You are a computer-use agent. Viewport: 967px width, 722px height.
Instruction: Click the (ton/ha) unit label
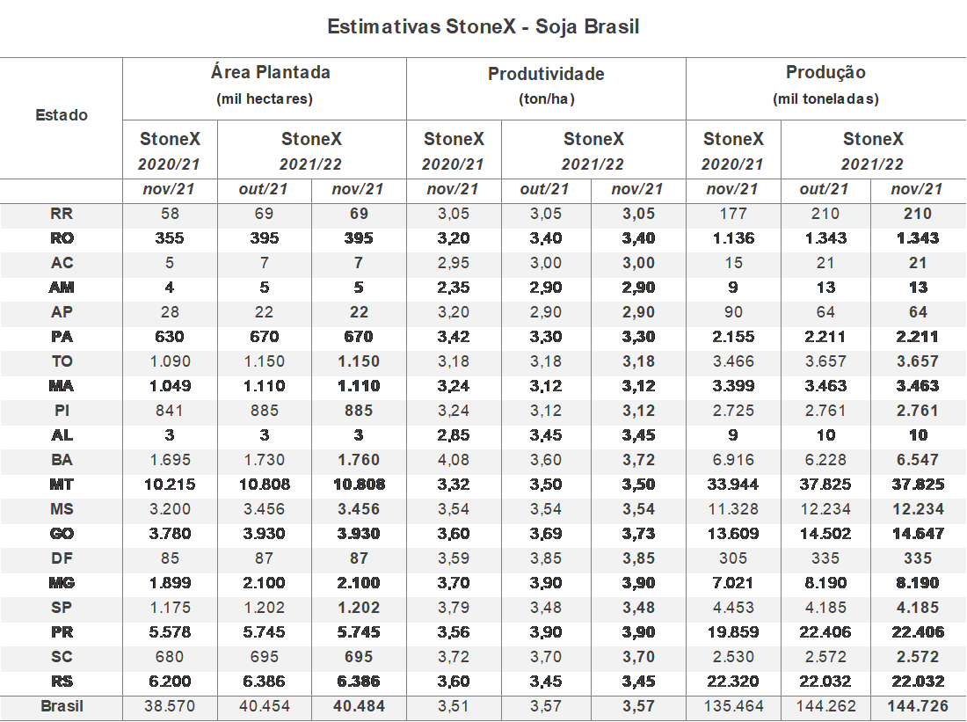[x=547, y=98]
